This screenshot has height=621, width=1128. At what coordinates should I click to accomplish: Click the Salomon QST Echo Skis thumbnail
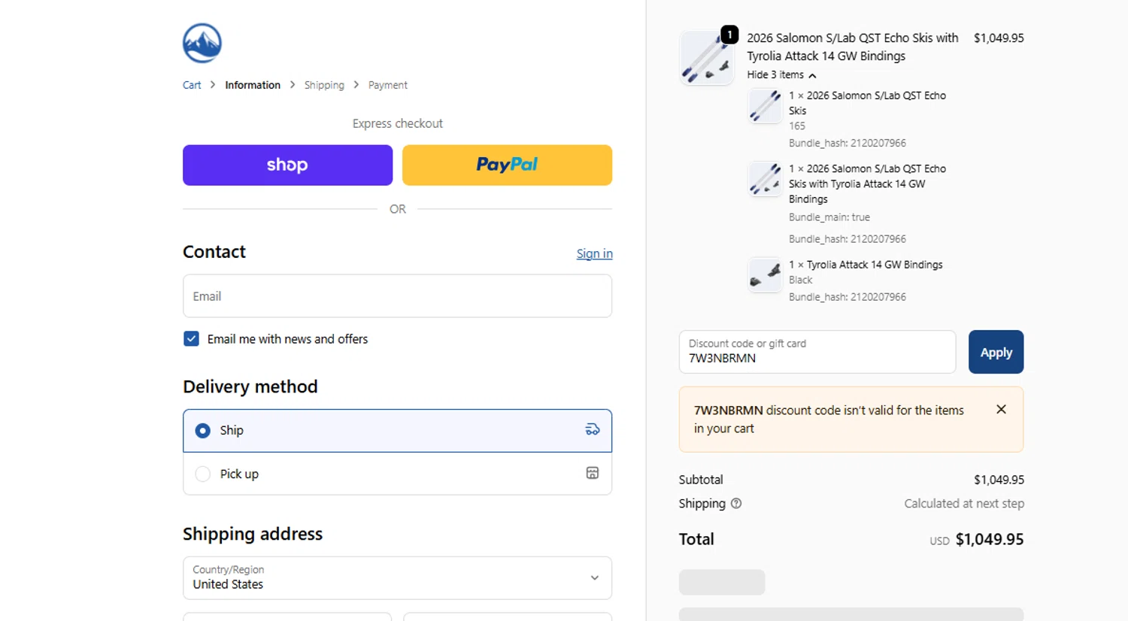(x=765, y=105)
